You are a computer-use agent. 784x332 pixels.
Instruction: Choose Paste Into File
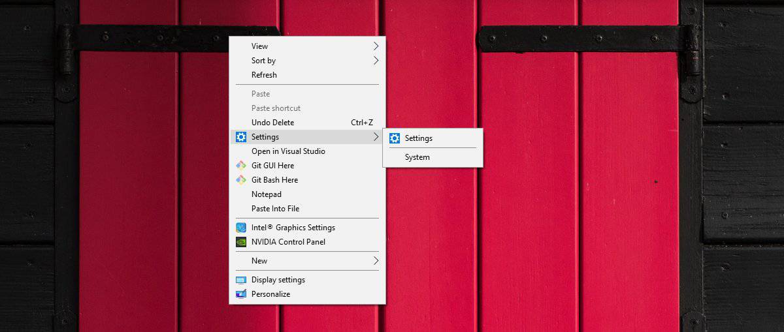pos(307,209)
